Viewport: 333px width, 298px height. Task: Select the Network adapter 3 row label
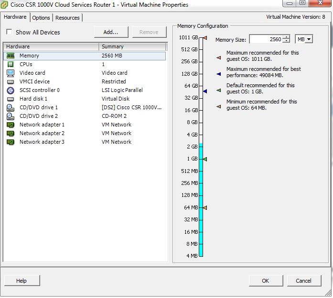click(x=42, y=142)
